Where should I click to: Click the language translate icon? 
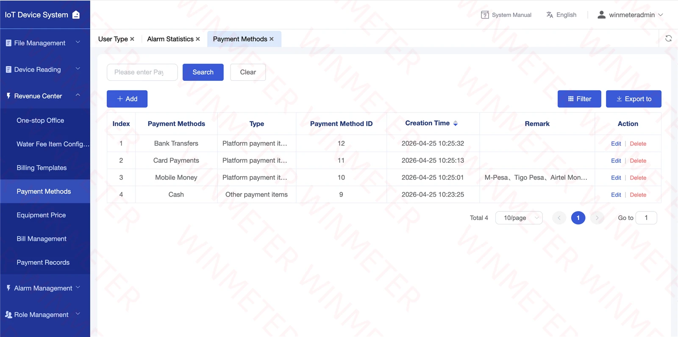[550, 15]
